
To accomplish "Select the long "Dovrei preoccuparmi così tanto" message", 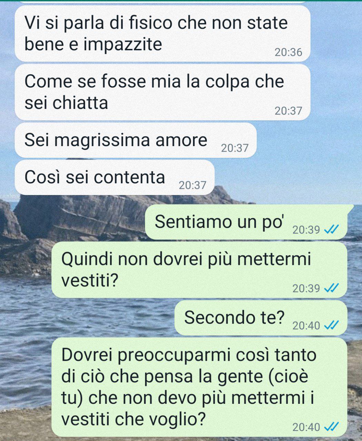I will pos(199,387).
